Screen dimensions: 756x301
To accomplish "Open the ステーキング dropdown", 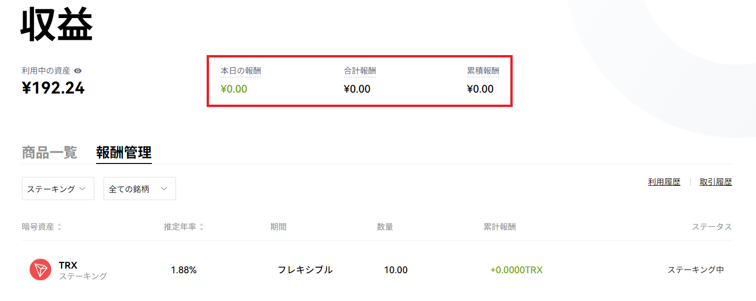I will pos(58,188).
